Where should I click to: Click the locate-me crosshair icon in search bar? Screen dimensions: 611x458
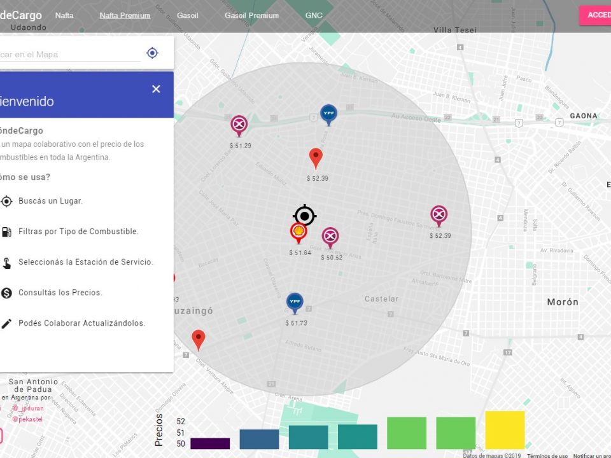(x=152, y=53)
